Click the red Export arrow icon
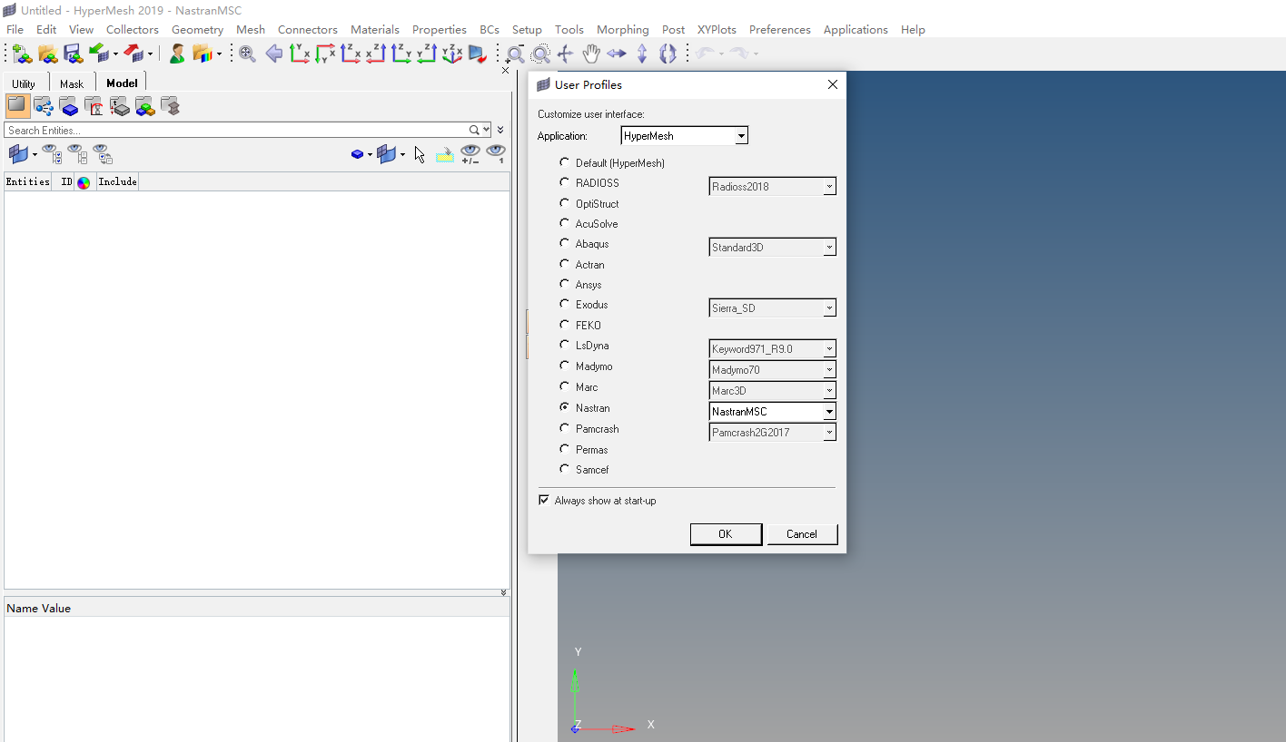1286x742 pixels. coord(134,54)
